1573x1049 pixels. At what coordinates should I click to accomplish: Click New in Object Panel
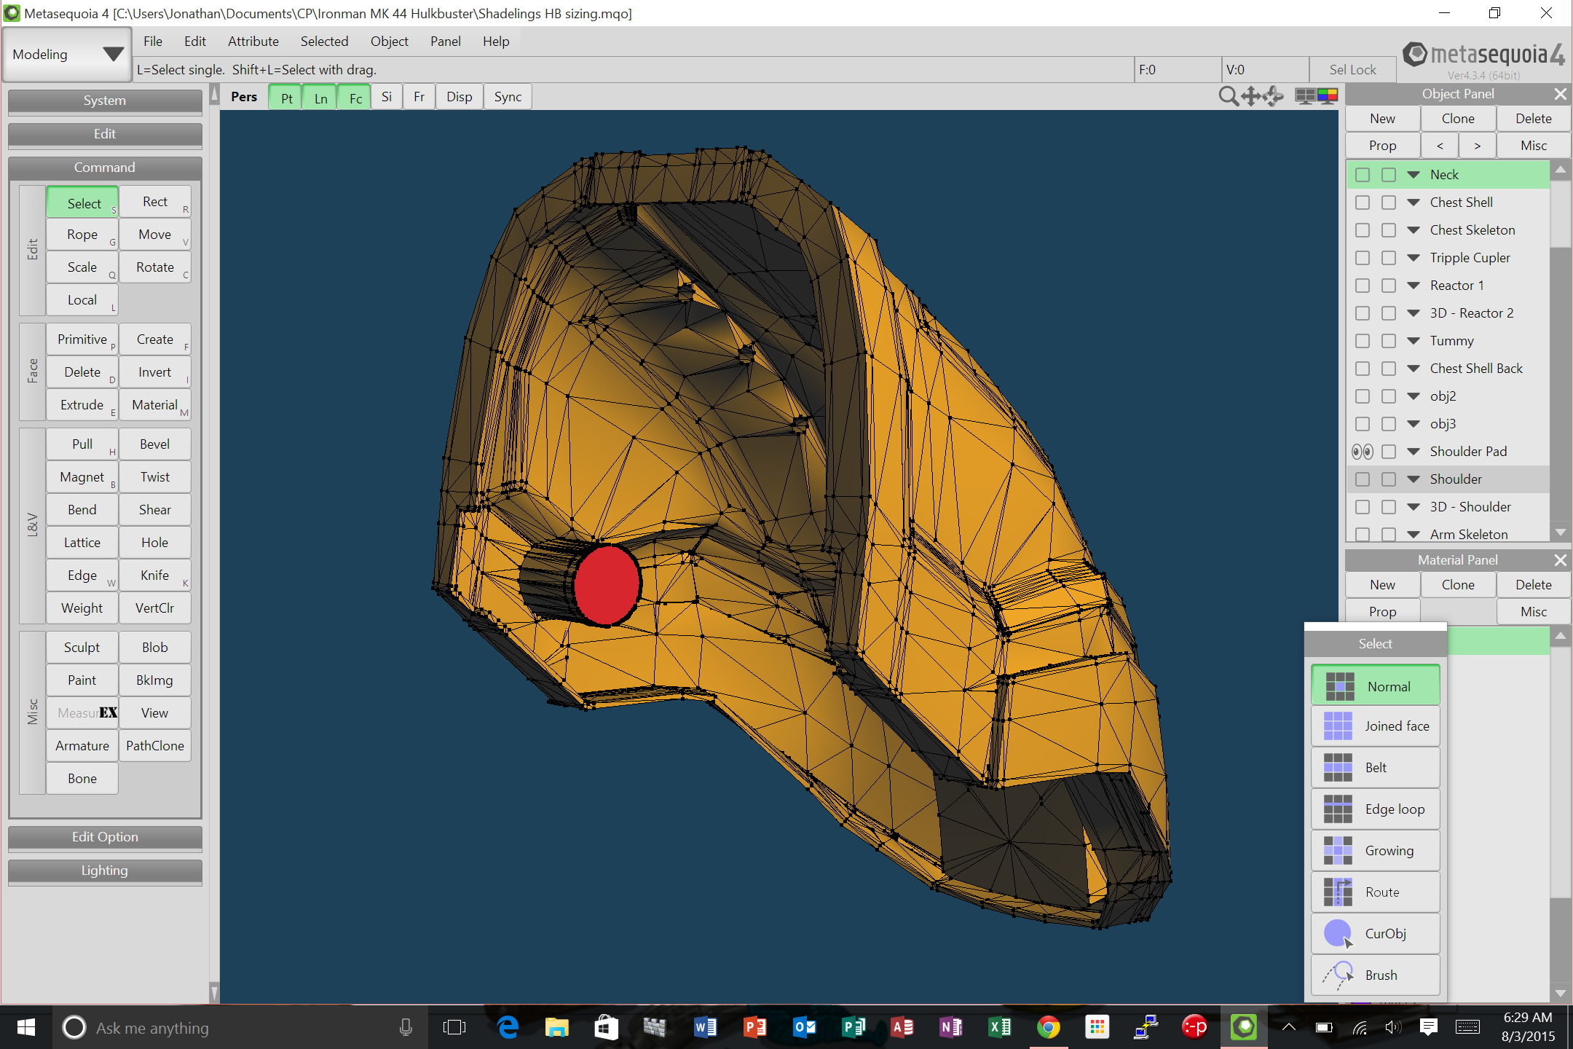(1382, 119)
